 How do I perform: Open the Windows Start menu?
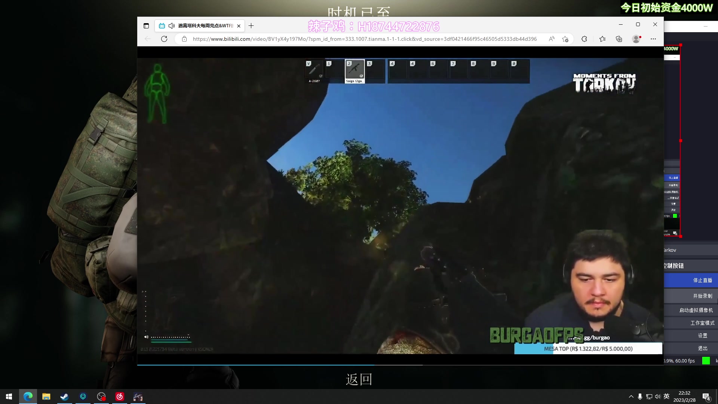pos(9,397)
